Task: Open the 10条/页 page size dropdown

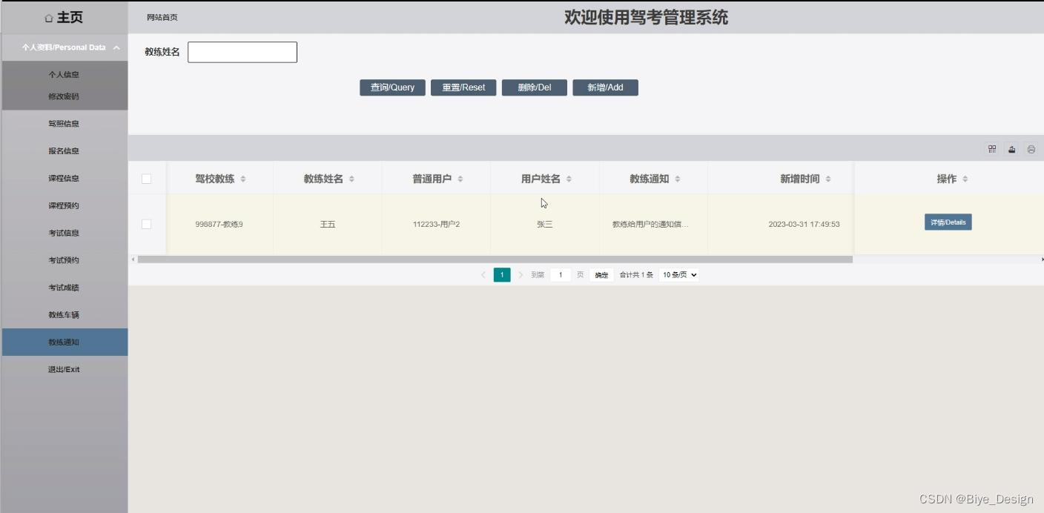Action: (x=678, y=275)
